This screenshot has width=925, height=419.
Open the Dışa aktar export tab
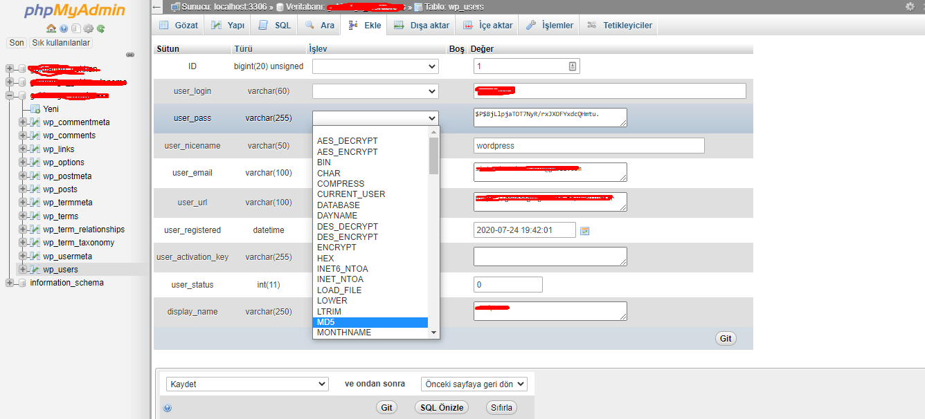click(421, 26)
